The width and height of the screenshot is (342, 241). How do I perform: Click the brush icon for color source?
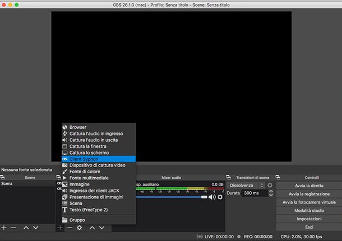(65, 172)
